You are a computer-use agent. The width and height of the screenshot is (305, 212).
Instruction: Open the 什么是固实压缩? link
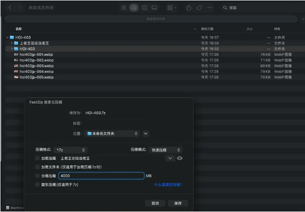click(168, 185)
